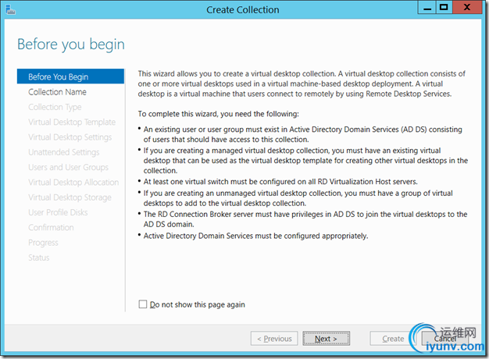Select Before You Begin wizard step
489x359 pixels.
pyautogui.click(x=70, y=76)
